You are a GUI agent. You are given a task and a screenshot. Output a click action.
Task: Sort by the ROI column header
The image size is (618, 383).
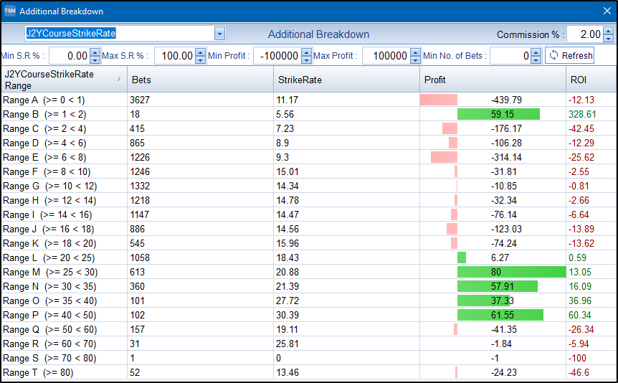click(591, 80)
